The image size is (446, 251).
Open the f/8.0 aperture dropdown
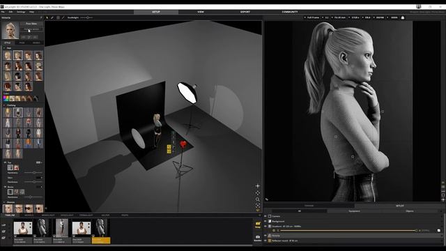tap(367, 17)
